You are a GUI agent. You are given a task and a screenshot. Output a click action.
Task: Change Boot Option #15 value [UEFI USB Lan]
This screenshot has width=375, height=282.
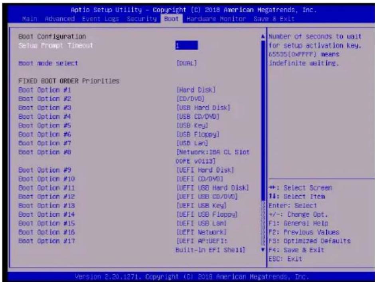201,223
